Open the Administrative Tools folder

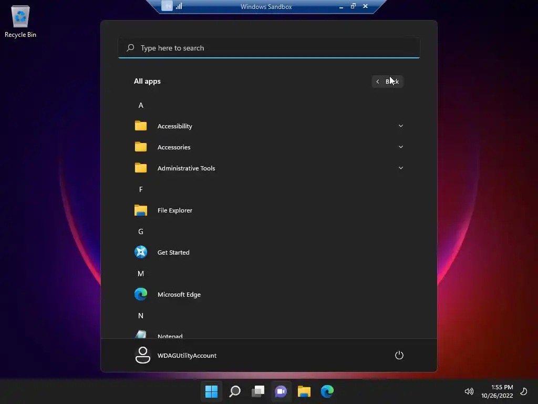268,168
